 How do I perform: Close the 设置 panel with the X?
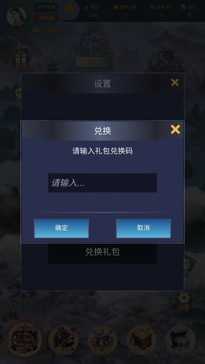click(x=175, y=82)
